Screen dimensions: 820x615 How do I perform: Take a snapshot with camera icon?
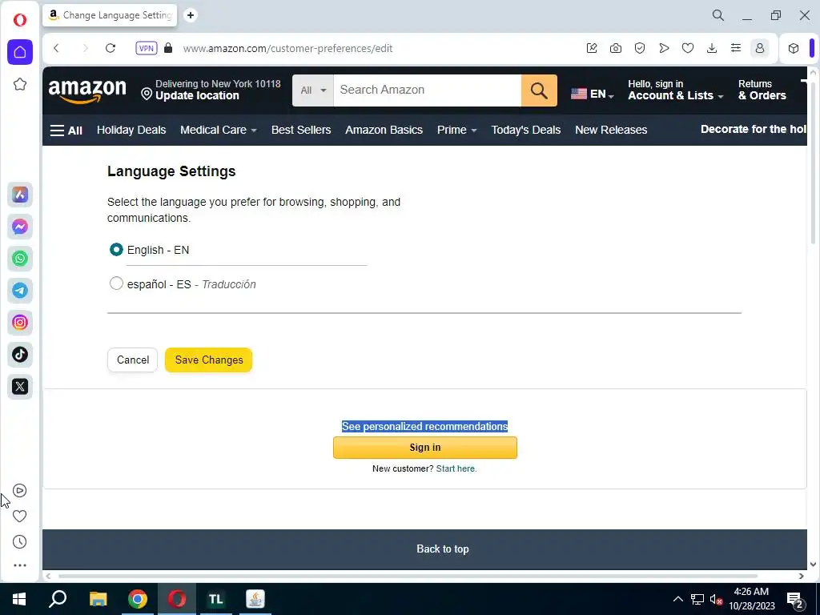(616, 48)
